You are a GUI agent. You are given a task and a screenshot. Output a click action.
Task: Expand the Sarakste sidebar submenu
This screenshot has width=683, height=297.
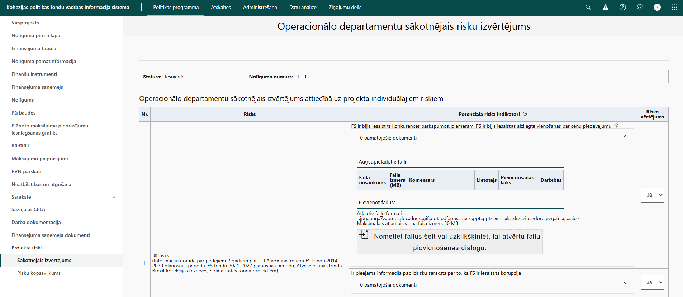[x=114, y=197]
